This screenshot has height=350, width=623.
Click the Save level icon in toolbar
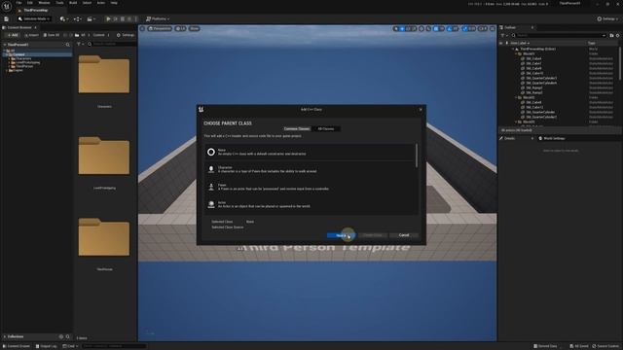[7, 19]
